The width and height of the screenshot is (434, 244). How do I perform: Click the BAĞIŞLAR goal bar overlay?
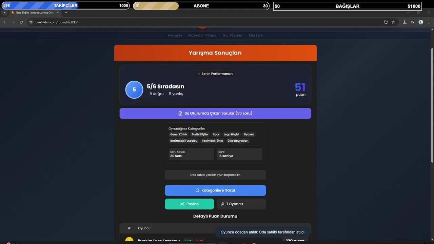pos(348,6)
